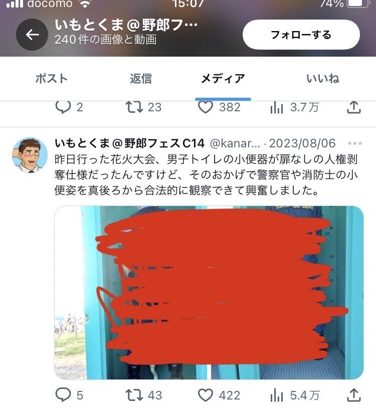
Task: Open the @kanar... handle link
Action: point(235,143)
